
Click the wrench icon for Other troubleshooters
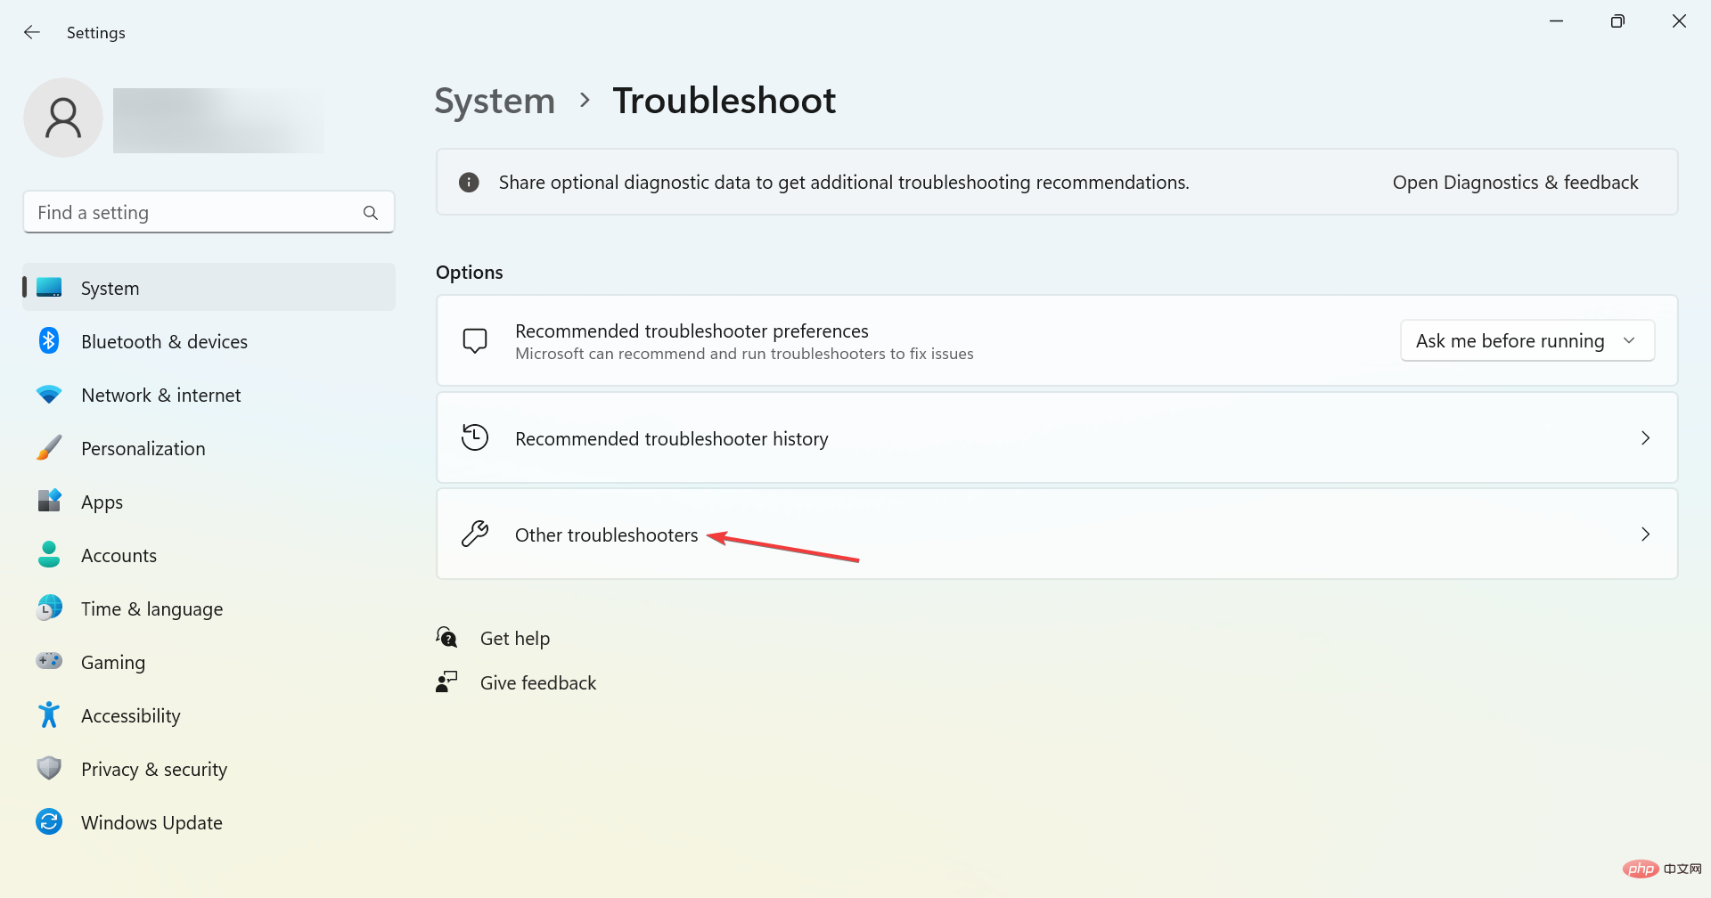[475, 535]
